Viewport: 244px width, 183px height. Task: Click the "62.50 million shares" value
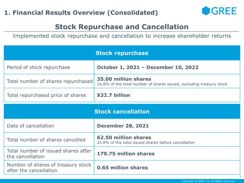[124, 138]
